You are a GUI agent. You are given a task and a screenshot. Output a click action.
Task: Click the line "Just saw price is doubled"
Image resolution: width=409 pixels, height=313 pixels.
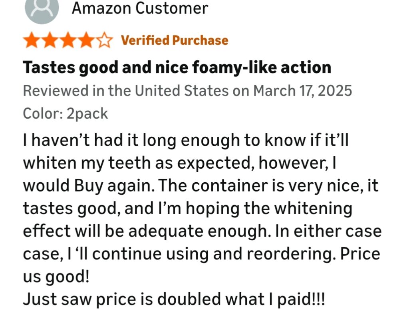point(174,300)
